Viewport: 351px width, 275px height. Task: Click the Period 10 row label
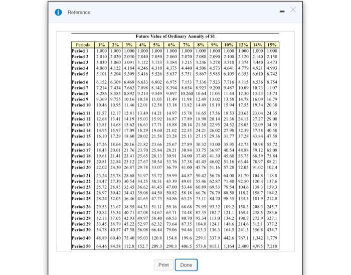point(81,105)
